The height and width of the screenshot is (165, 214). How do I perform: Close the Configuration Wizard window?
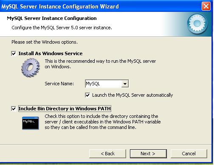(x=206, y=6)
